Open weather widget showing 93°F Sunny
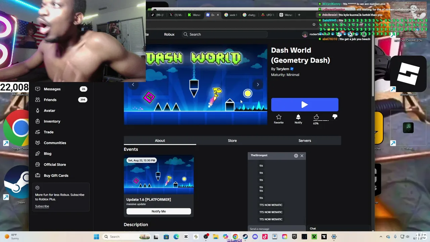This screenshot has height=242, width=430. (x=11, y=237)
